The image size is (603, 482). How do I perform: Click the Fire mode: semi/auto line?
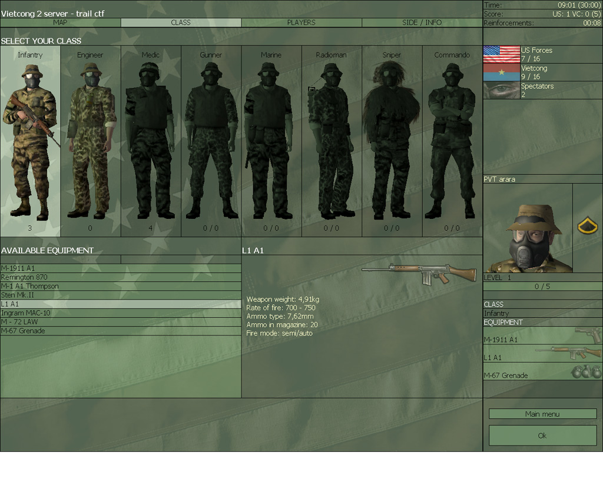click(x=280, y=333)
